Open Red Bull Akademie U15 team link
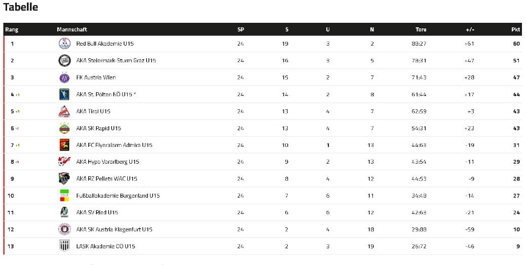The height and width of the screenshot is (265, 526). 105,44
